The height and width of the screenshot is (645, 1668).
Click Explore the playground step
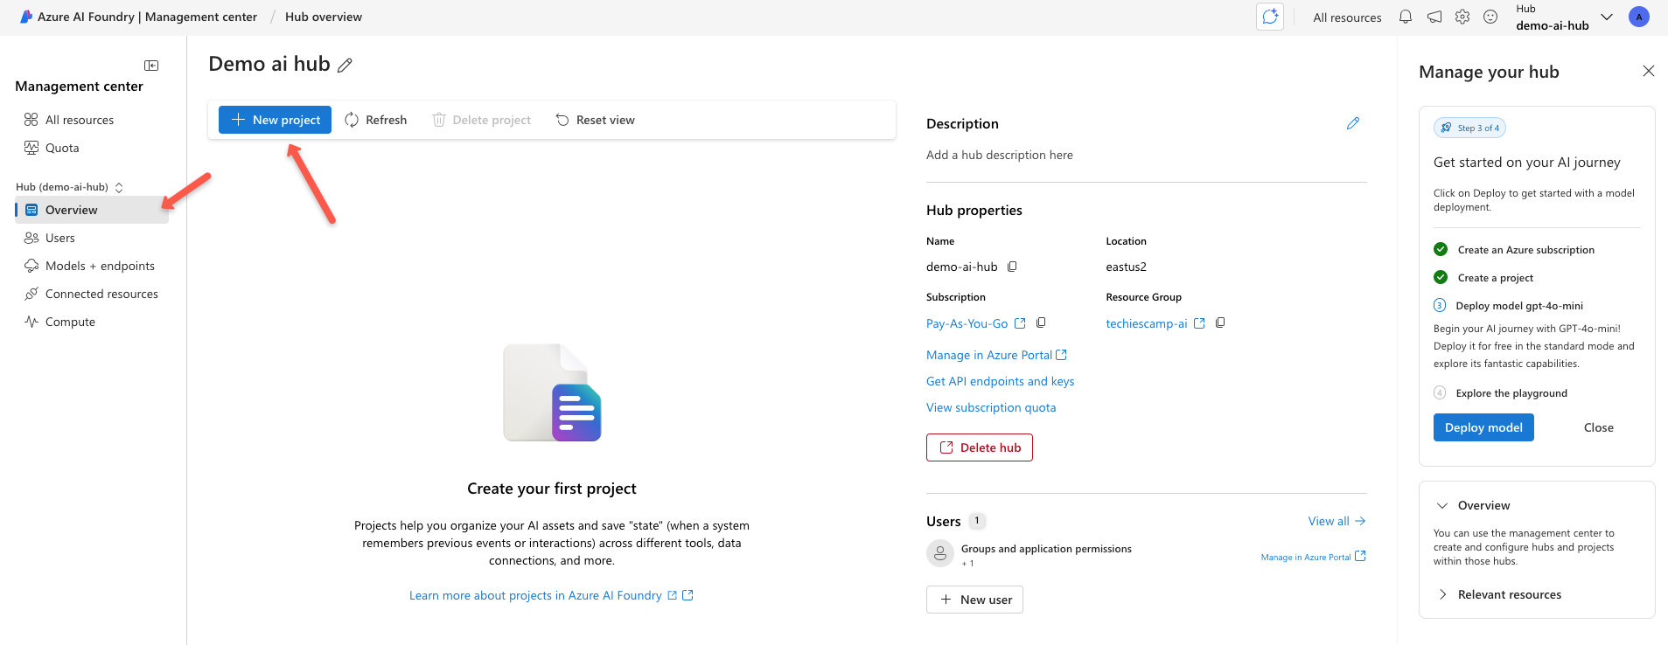(1511, 393)
